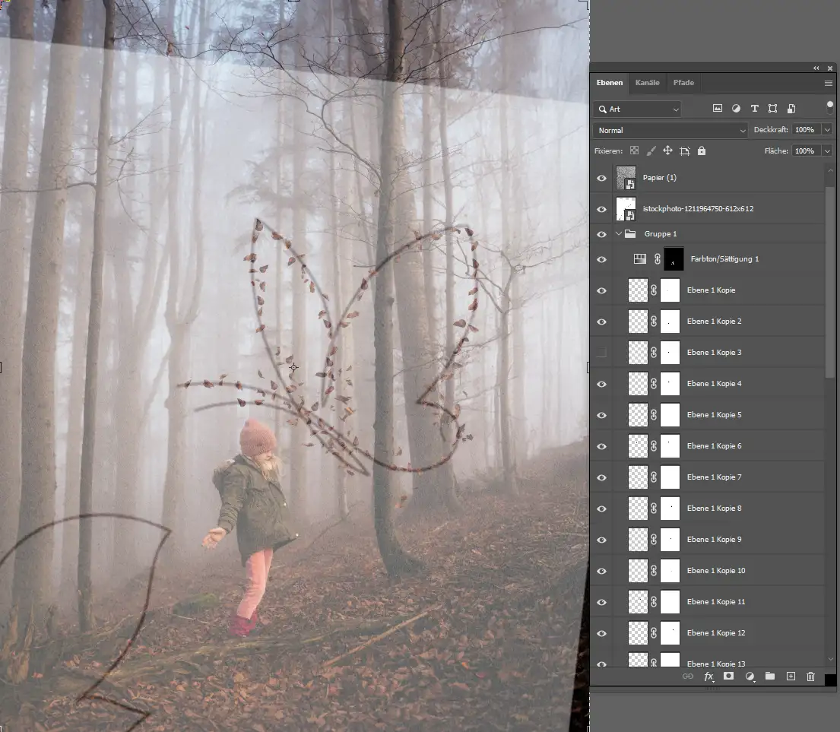Prevent auto-nesting into artboards lock icon

coord(685,151)
